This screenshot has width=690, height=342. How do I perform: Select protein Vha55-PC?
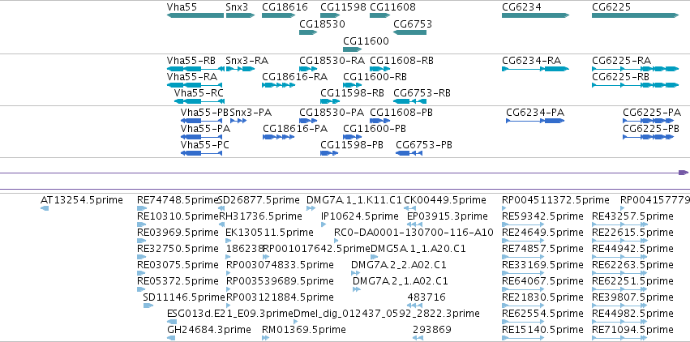(202, 153)
